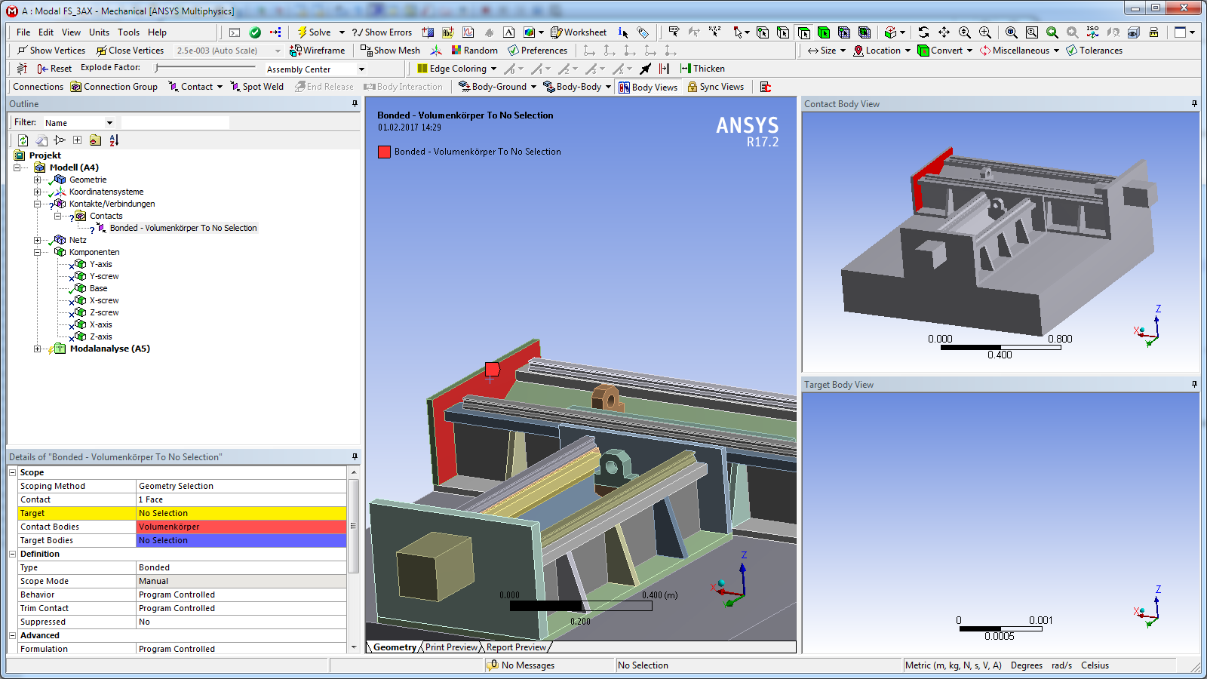
Task: Expand the Geometrie tree node
Action: [37, 180]
